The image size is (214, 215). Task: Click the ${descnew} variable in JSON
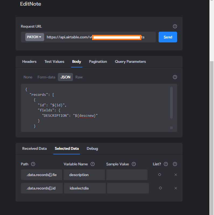coord(85,116)
